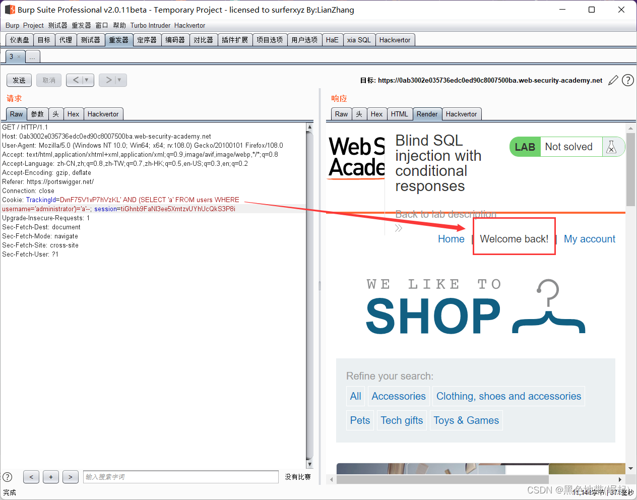
Task: Open the help question mark icon near target
Action: pos(628,80)
